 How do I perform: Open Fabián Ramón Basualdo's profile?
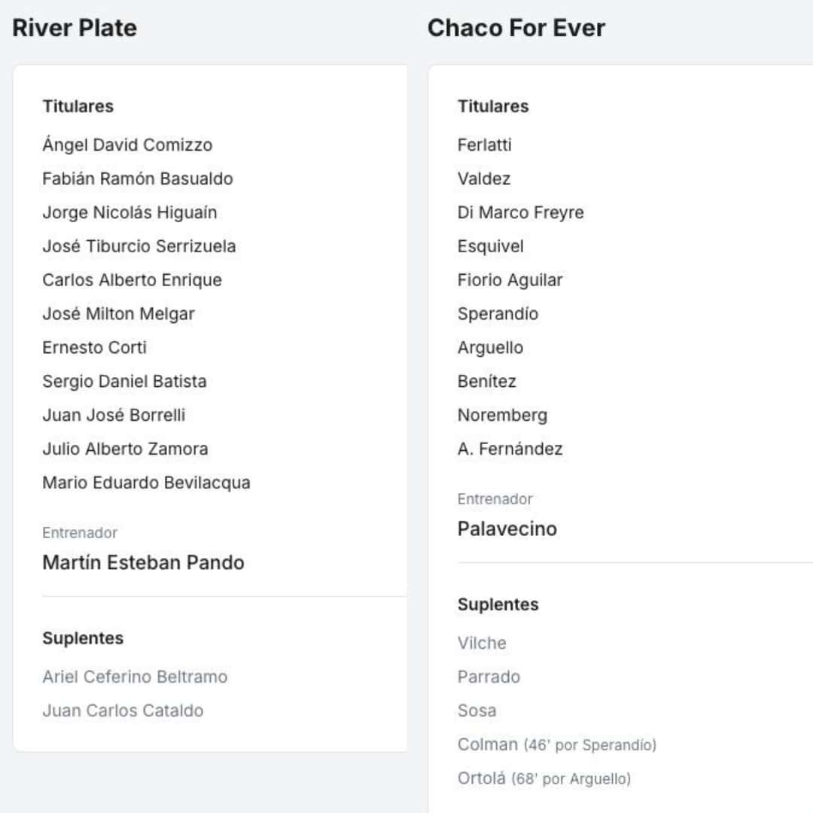coord(138,178)
